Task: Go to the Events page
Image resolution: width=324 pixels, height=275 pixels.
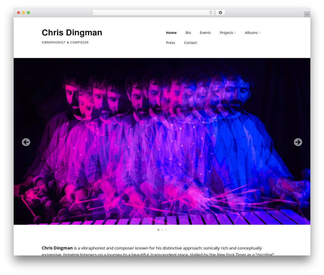Action: click(x=205, y=33)
